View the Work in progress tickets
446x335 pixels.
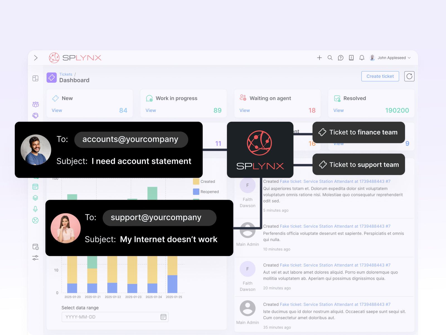(x=151, y=111)
